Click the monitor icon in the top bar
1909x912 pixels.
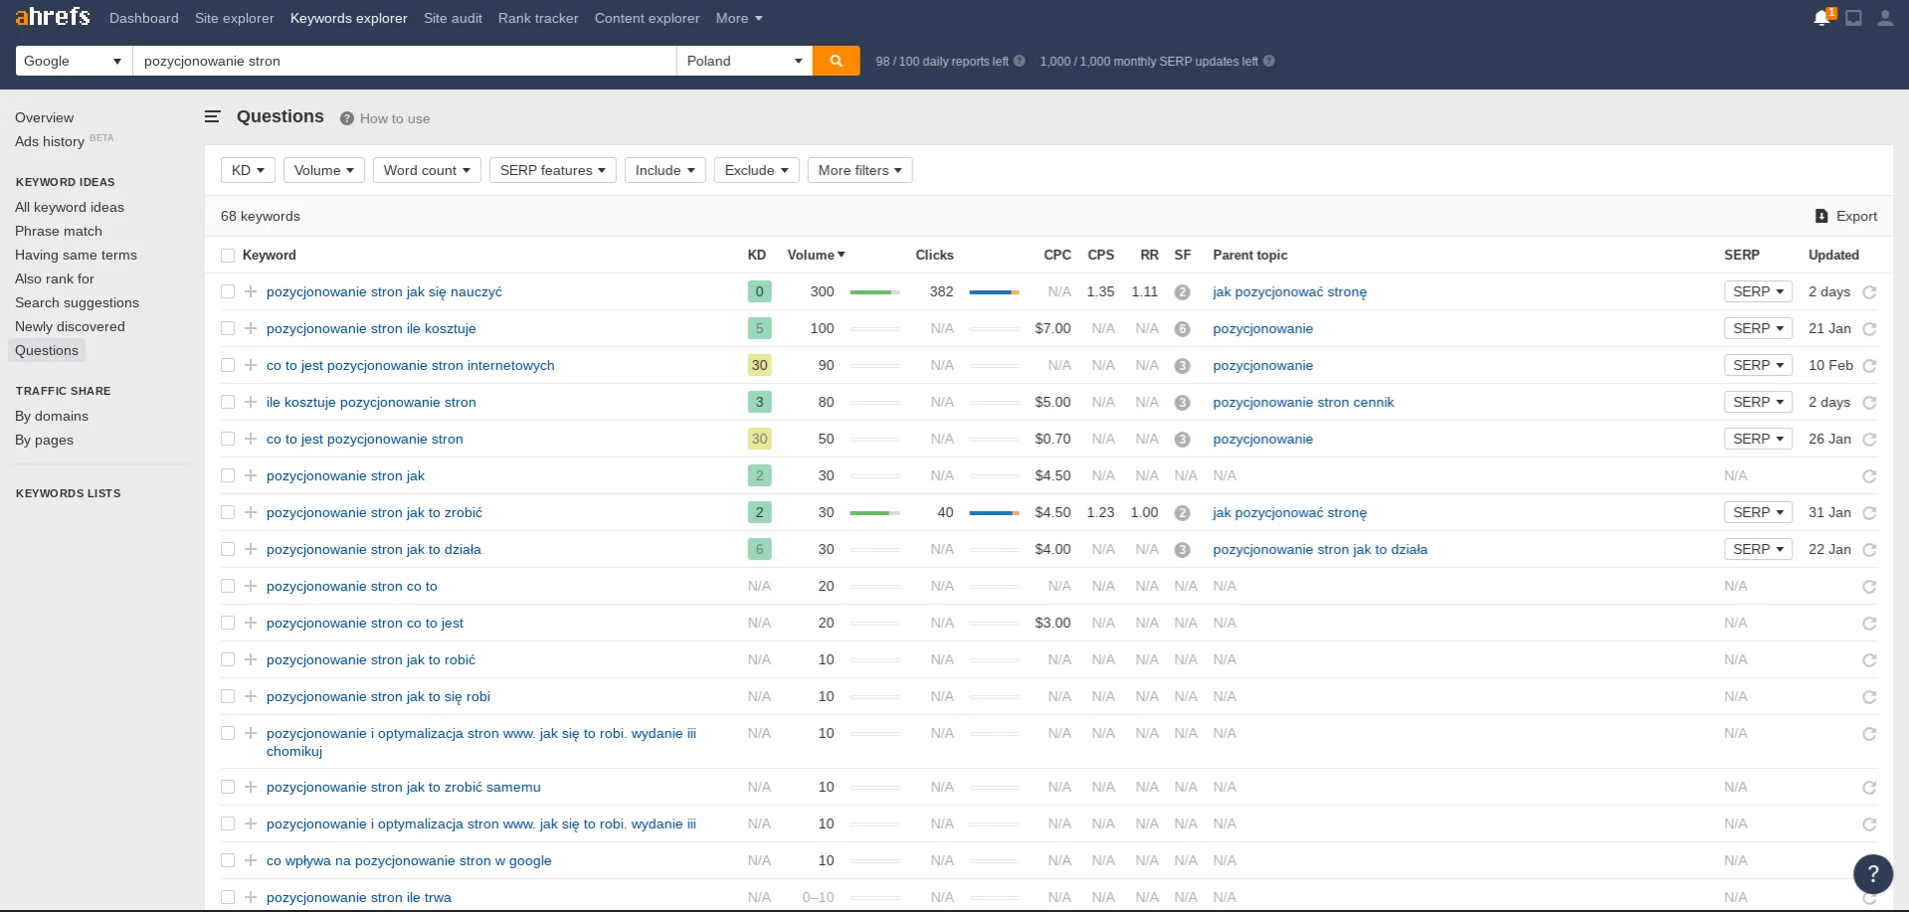point(1853,18)
